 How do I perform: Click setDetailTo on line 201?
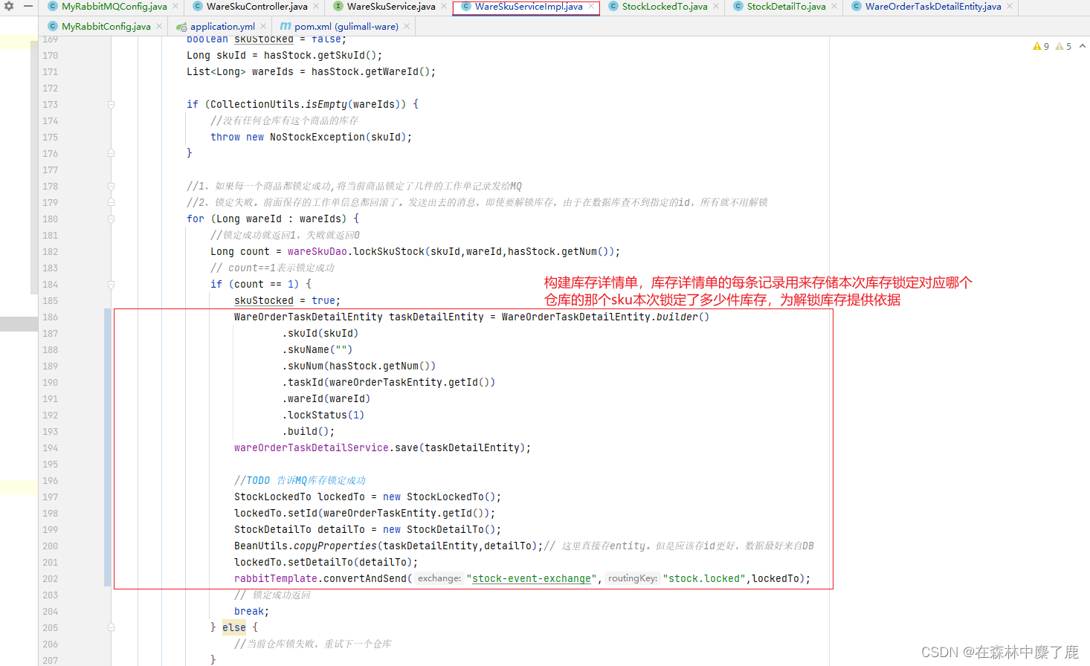click(x=317, y=563)
